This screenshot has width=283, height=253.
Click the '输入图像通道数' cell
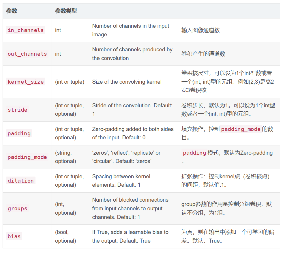(x=200, y=30)
